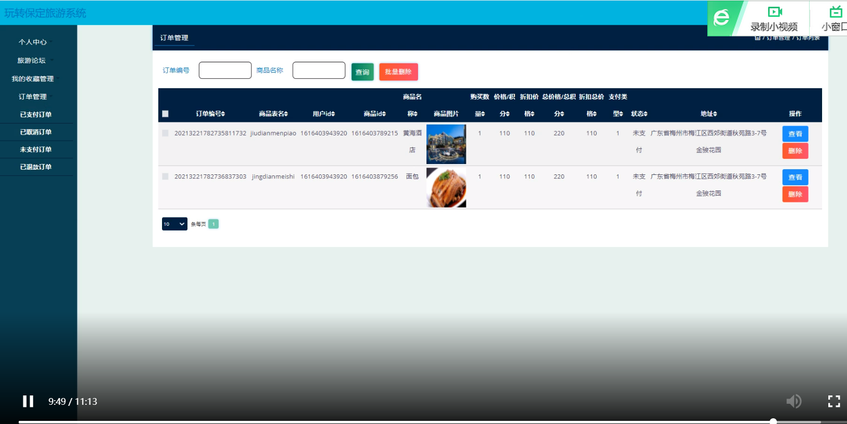Select order number 20213221782735811732 text
This screenshot has width=847, height=424.
210,133
